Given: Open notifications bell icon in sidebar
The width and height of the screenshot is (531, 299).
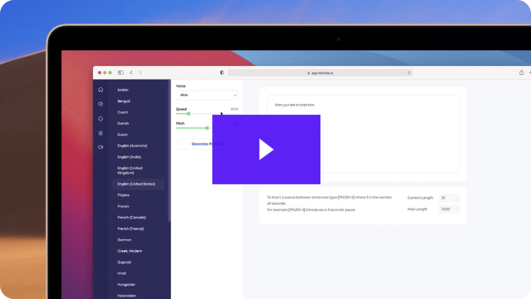Looking at the screenshot, I should pos(100,119).
